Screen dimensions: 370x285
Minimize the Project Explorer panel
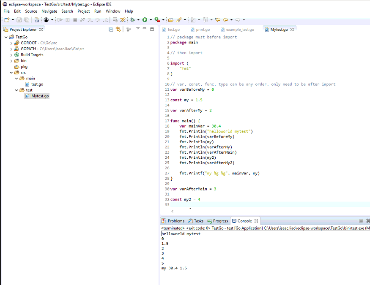[145, 29]
